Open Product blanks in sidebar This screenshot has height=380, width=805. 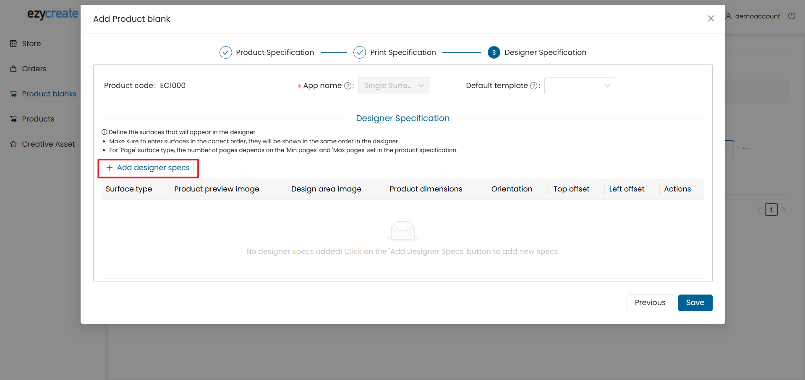point(49,94)
